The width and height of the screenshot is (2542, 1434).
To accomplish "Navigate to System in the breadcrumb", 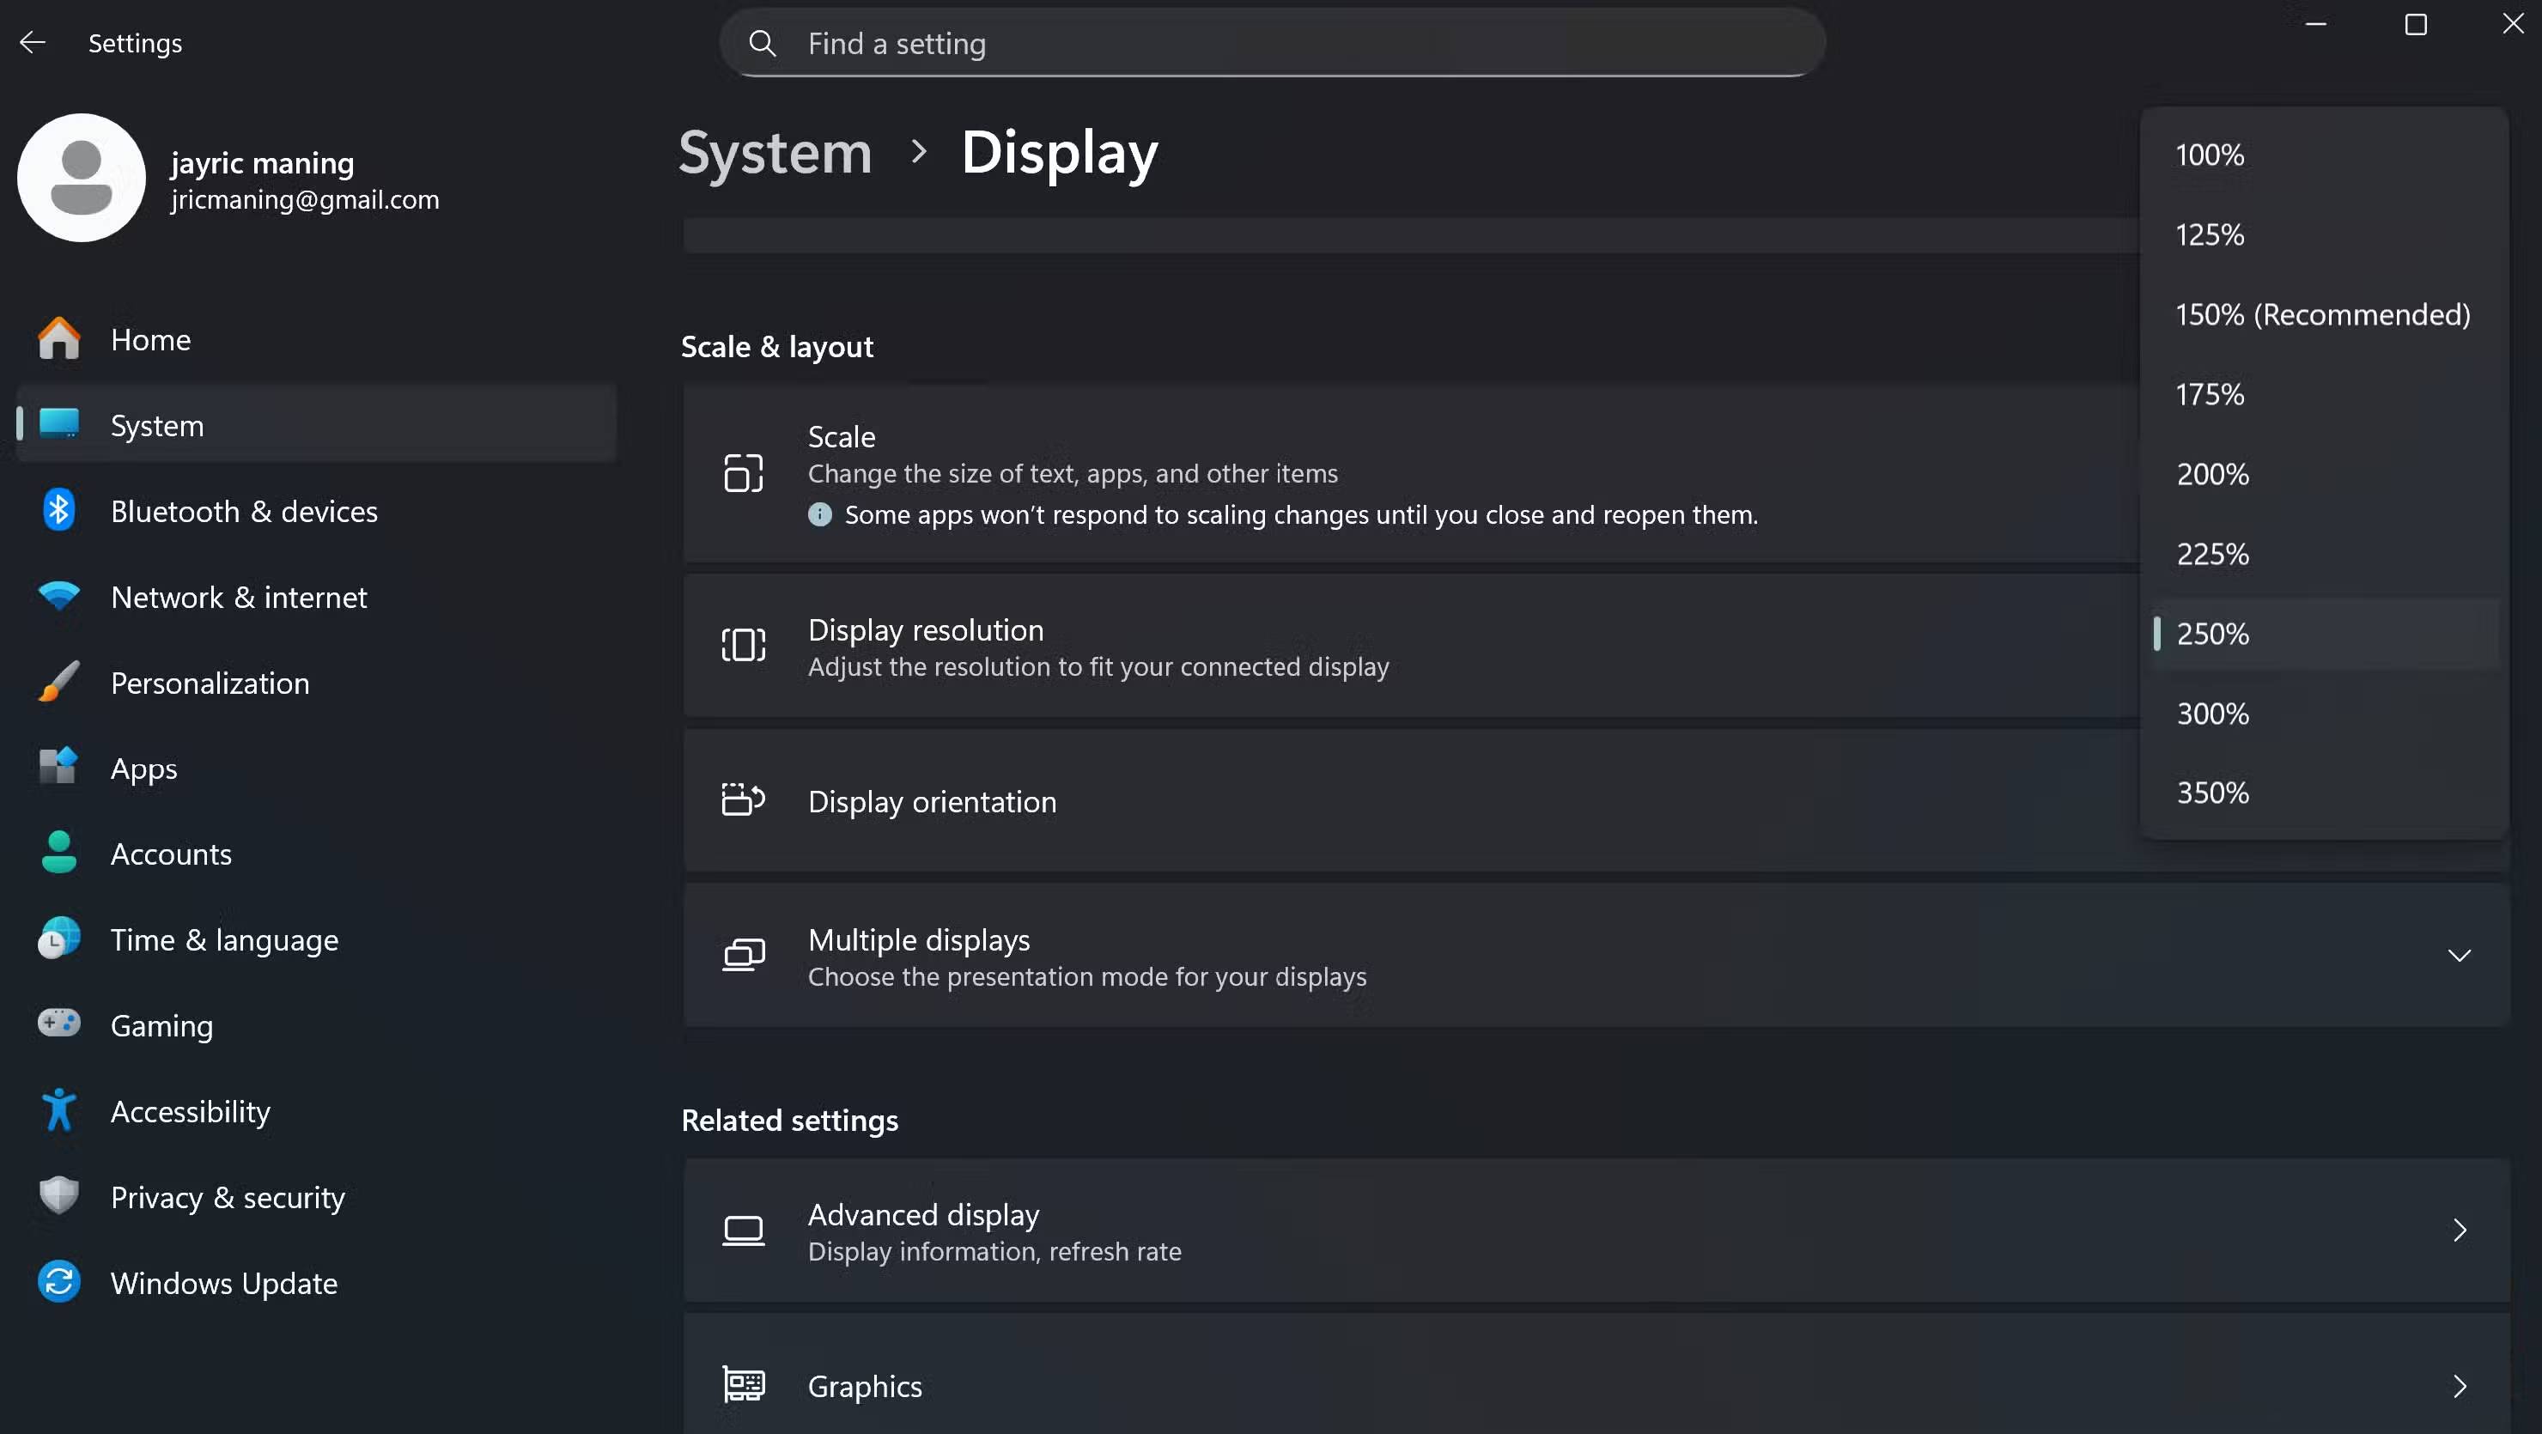I will click(x=775, y=153).
